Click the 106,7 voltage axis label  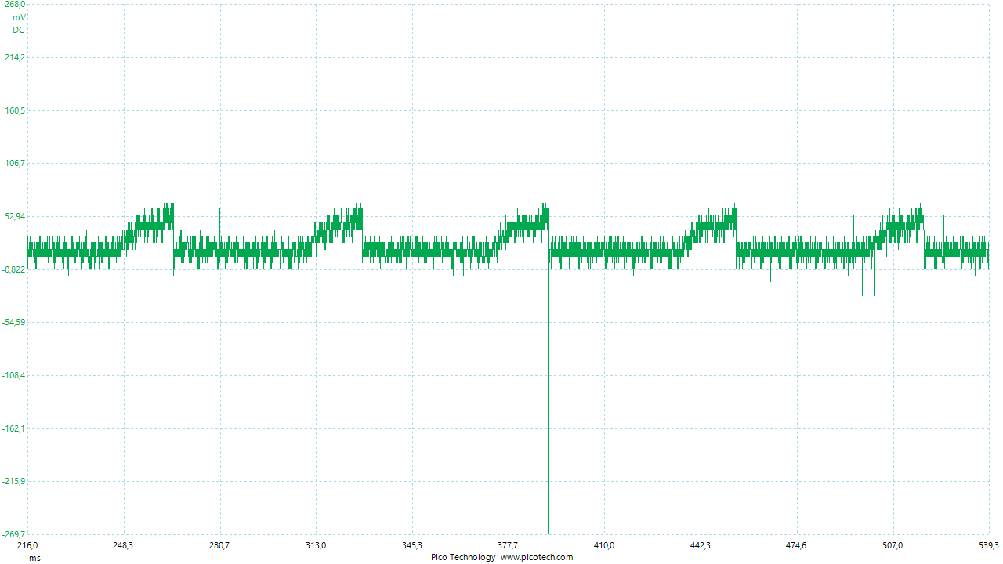pyautogui.click(x=15, y=163)
